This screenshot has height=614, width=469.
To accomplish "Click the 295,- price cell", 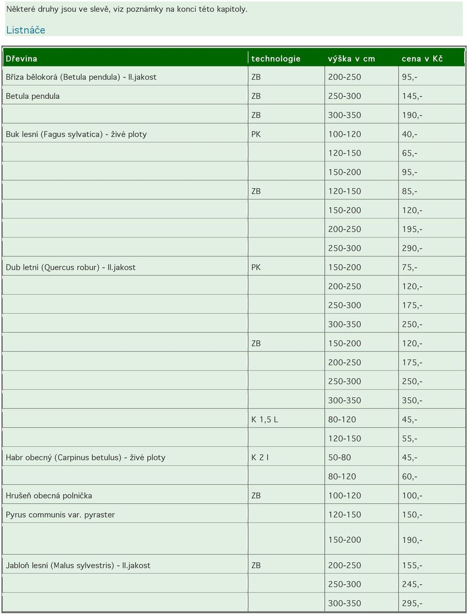I will pos(431,603).
